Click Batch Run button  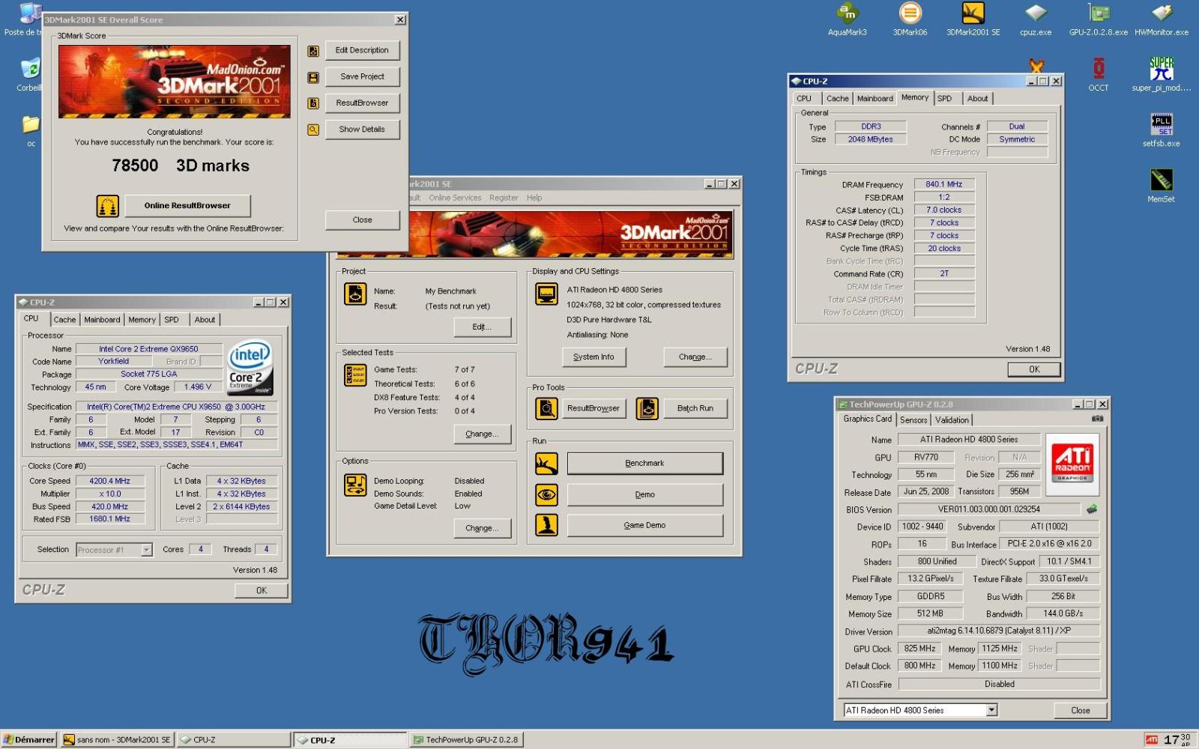(x=695, y=408)
